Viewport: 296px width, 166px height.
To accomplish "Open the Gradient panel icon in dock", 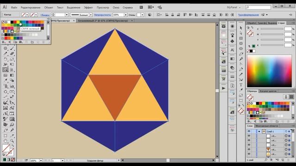I will coord(232,59).
